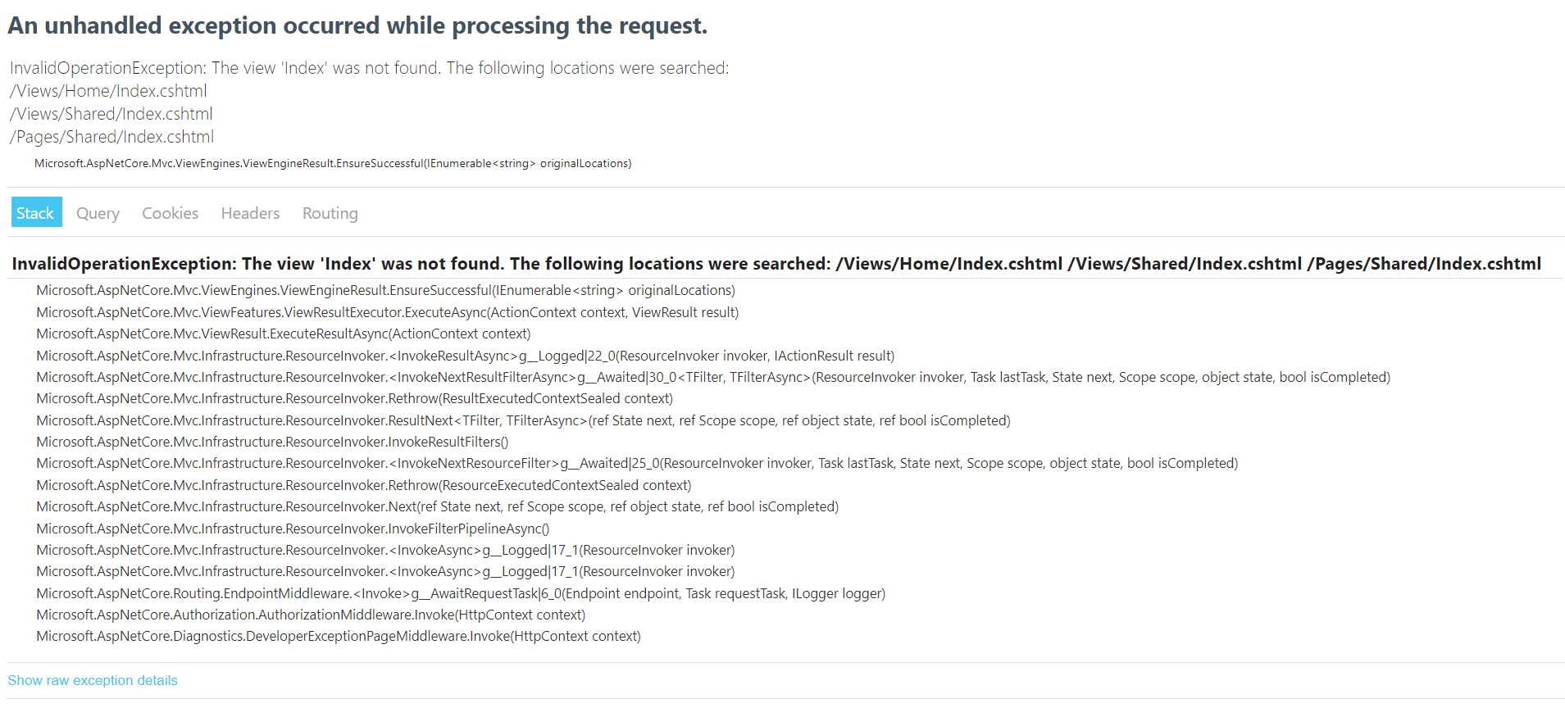Viewport: 1565px width, 708px height.
Task: Expand the InvokeNextResourceFilter stack frame
Action: point(635,463)
